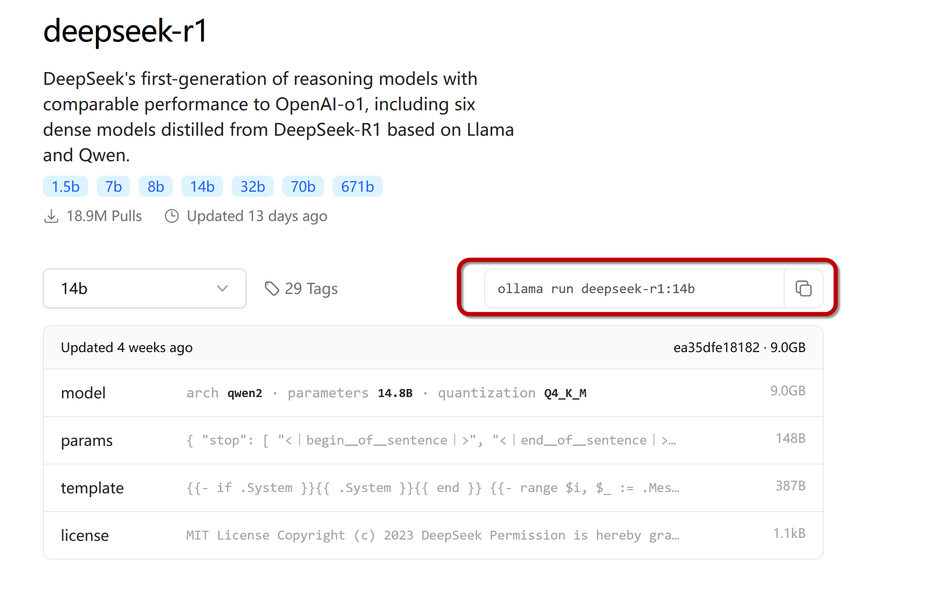Click the tag icon beside 29 Tags
928x596 pixels.
point(272,288)
